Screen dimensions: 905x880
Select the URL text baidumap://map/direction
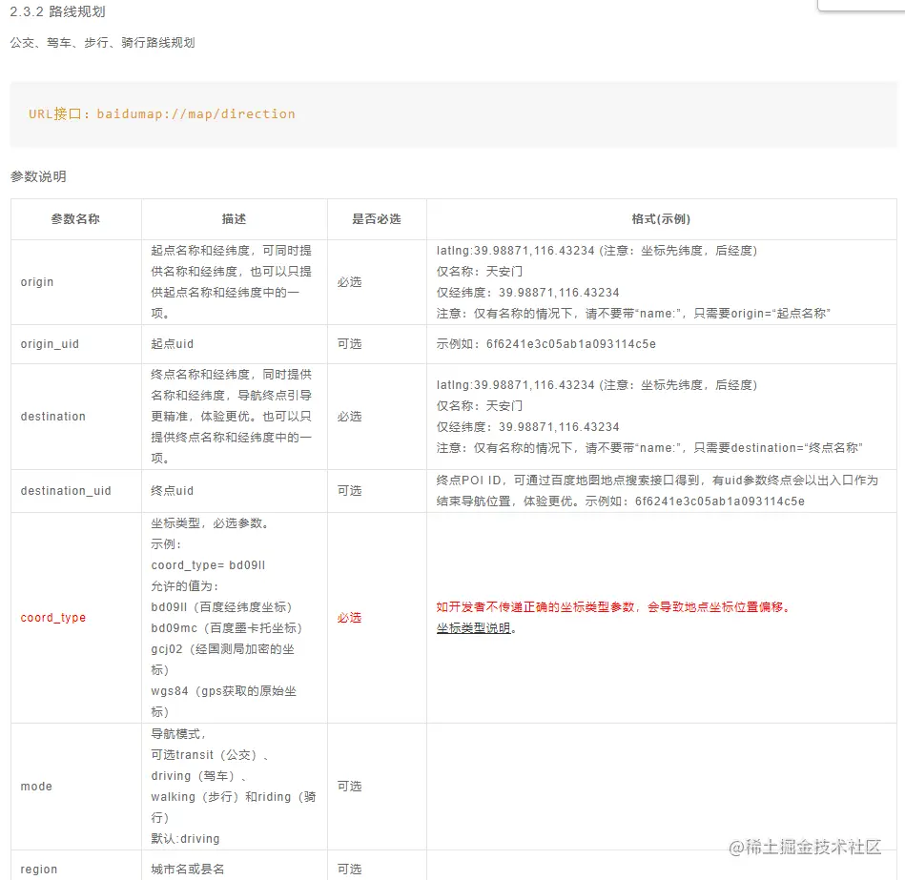point(195,113)
